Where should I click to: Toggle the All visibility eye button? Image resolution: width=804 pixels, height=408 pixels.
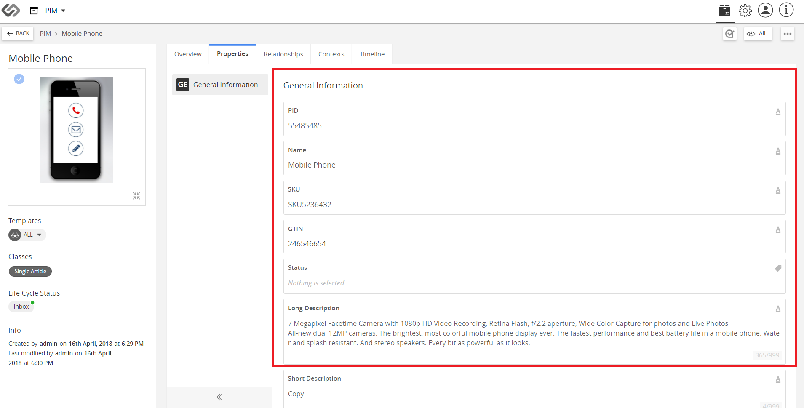[758, 34]
